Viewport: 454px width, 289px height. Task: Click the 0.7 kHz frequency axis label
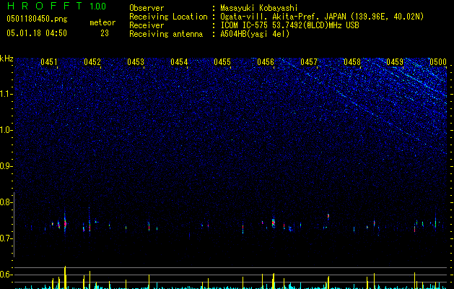(6, 238)
